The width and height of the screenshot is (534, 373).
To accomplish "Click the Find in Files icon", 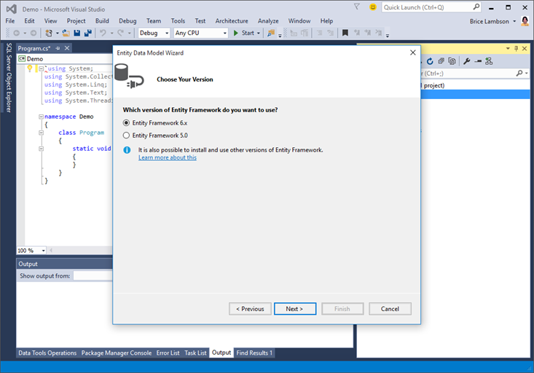I will tap(271, 33).
